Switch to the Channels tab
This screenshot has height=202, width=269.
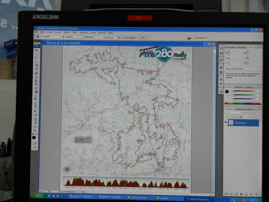coord(240,109)
